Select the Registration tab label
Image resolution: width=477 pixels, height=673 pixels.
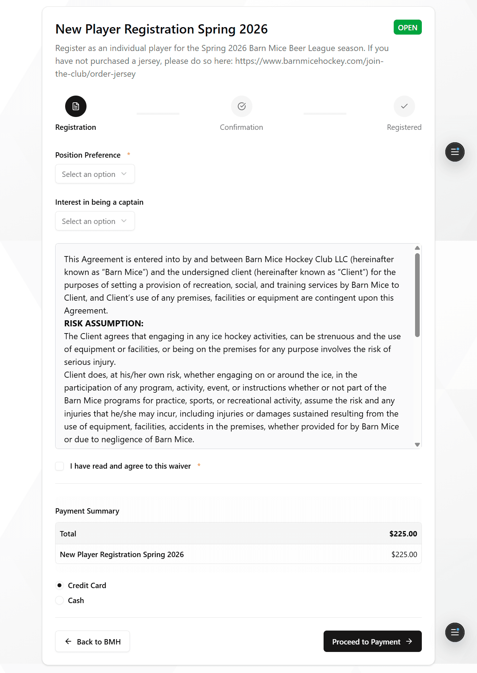pos(75,127)
